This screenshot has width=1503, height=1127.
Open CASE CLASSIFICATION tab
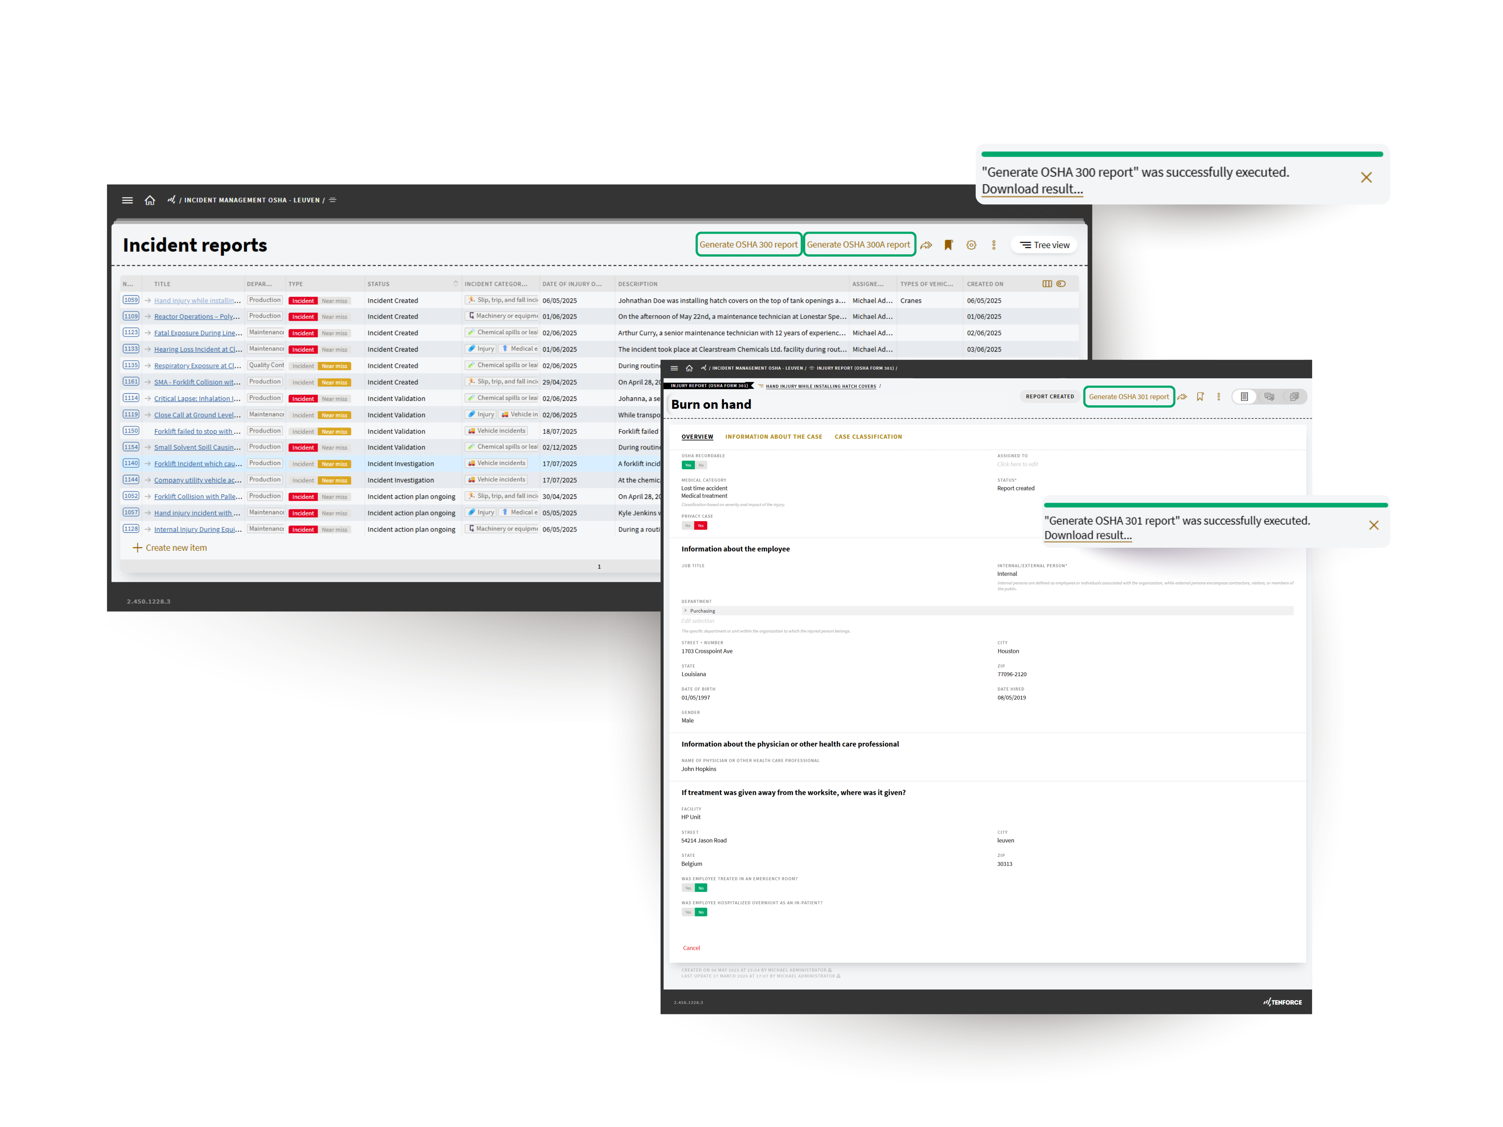coord(868,437)
